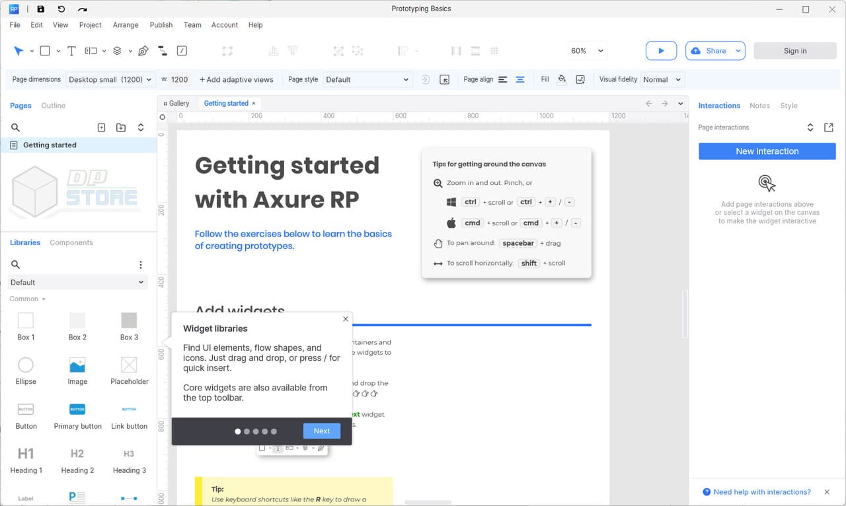Search the widget libraries
846x506 pixels.
[15, 264]
